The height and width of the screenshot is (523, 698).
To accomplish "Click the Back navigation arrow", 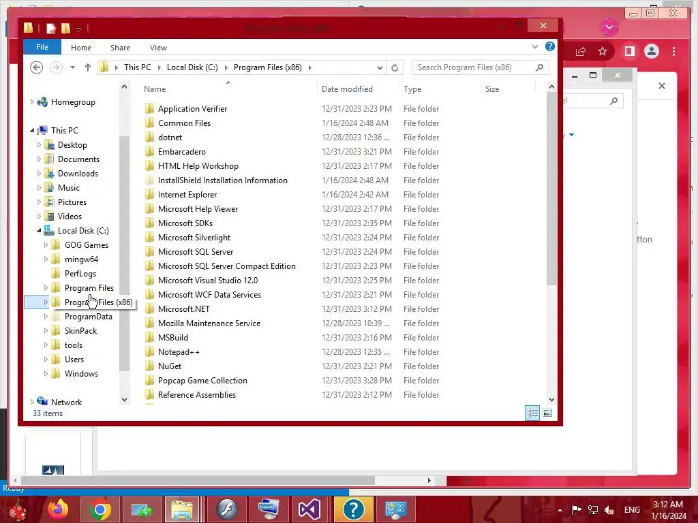I will click(37, 67).
